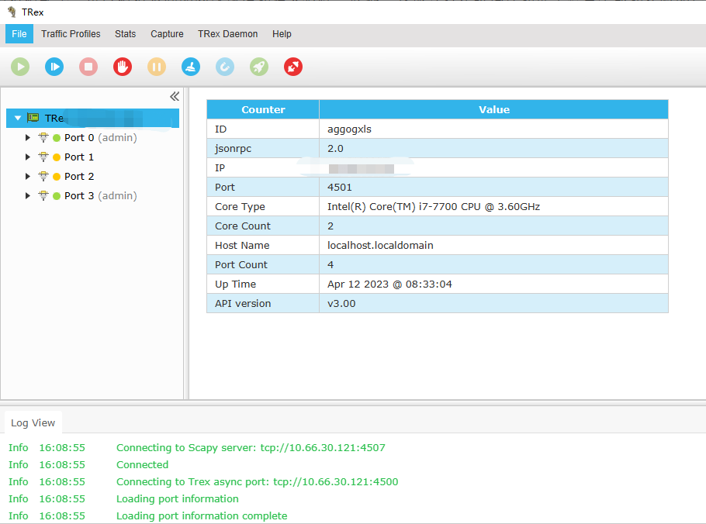Pause traffic with the orange pause icon
This screenshot has width=706, height=524.
click(x=157, y=67)
